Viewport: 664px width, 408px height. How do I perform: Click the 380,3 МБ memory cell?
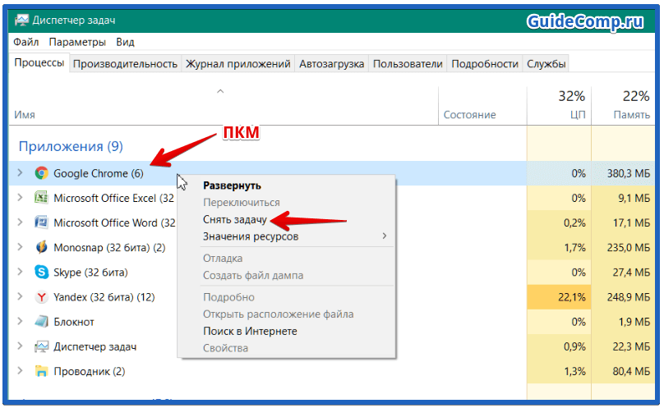coord(624,173)
